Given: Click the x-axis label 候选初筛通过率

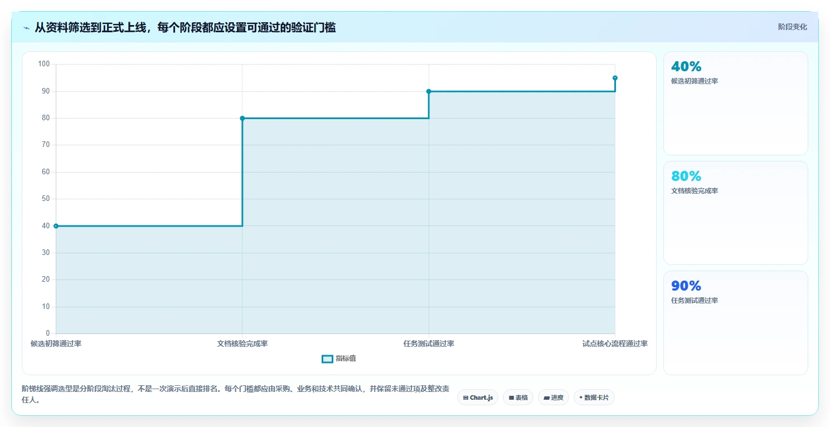Looking at the screenshot, I should [x=56, y=343].
